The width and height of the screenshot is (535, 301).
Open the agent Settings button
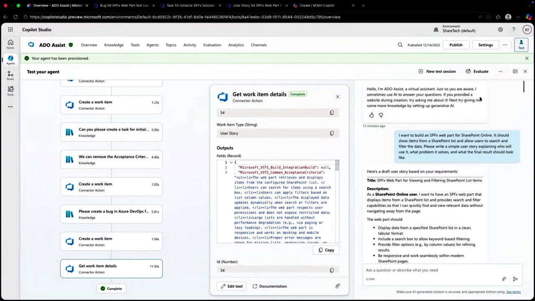[486, 45]
